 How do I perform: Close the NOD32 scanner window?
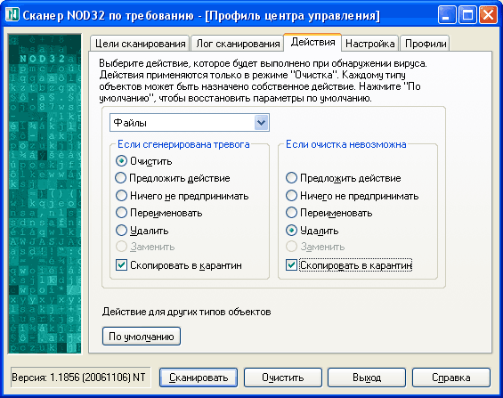488,15
